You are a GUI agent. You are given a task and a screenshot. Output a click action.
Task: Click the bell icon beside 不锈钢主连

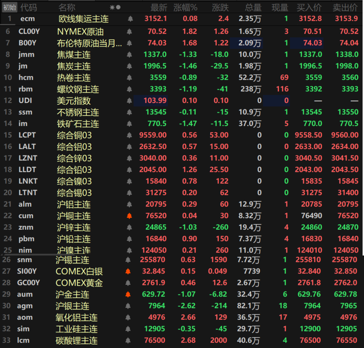129,113
